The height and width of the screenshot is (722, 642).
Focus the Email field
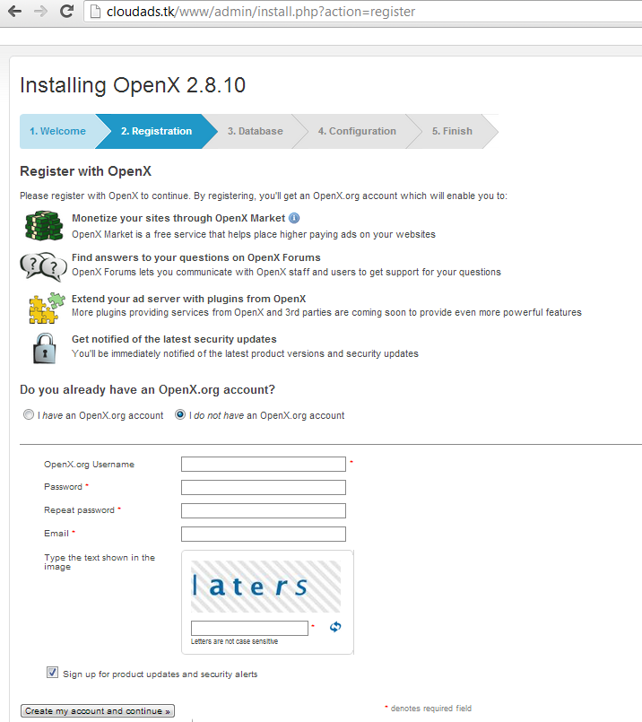[x=264, y=535]
